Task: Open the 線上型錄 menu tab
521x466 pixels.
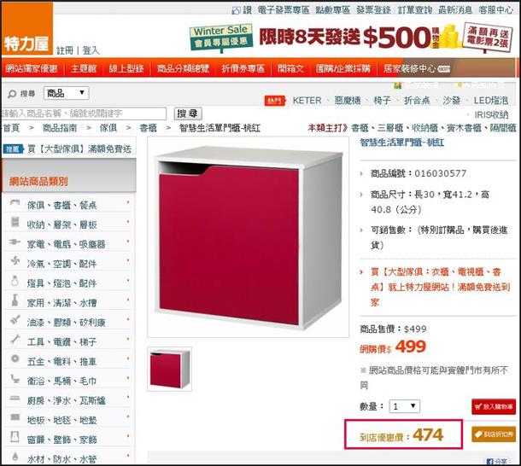Action: [x=126, y=68]
